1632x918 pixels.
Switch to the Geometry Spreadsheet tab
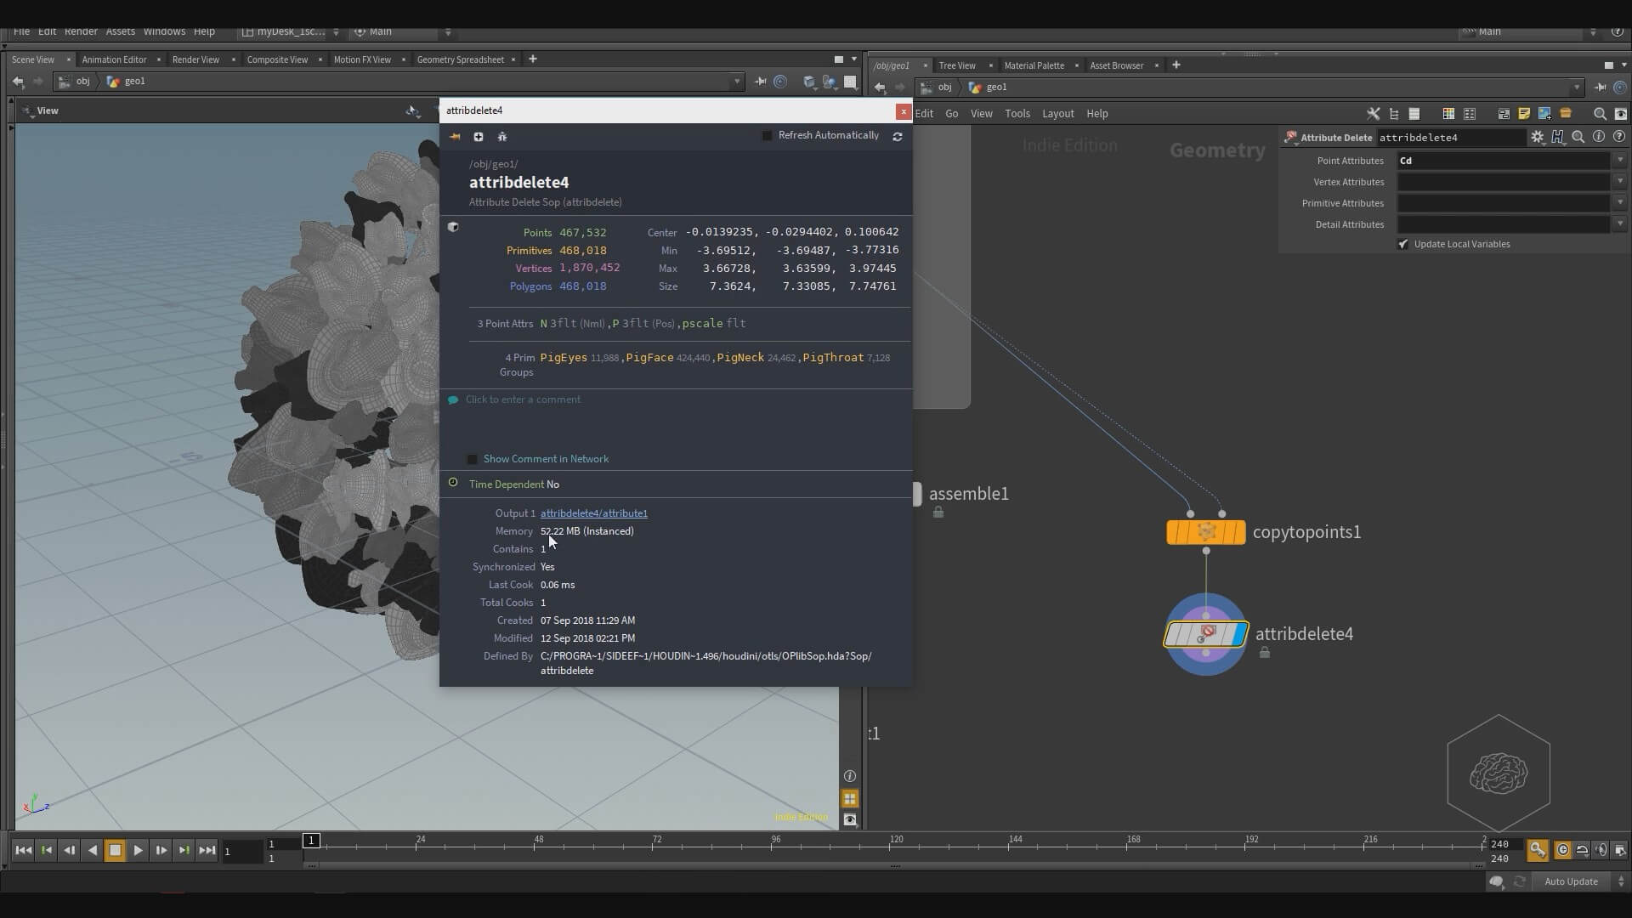pos(460,59)
